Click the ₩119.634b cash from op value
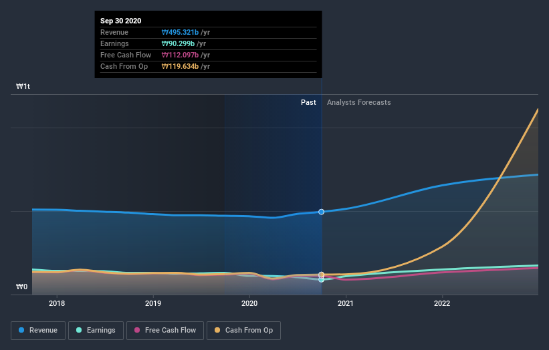Viewport: 549px width, 350px height. pos(180,66)
